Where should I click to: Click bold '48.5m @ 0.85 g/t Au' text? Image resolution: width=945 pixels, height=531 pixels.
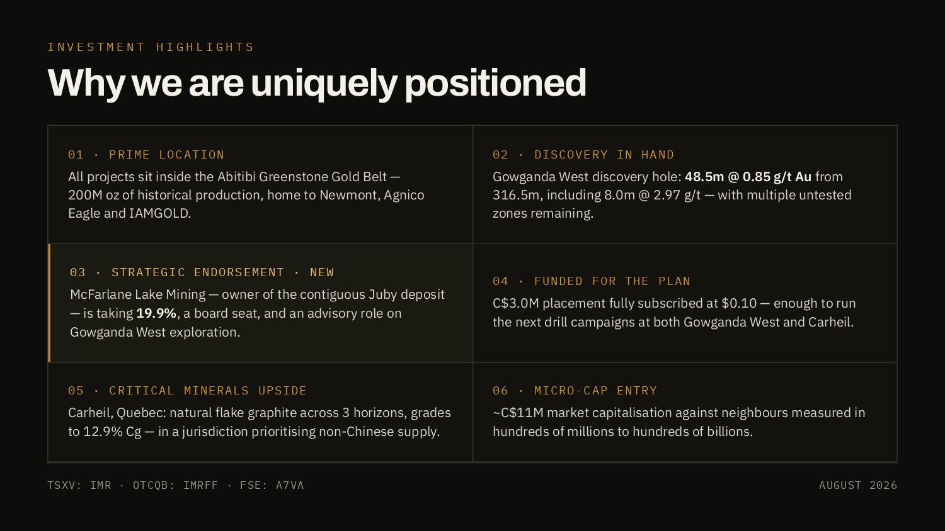coord(748,177)
